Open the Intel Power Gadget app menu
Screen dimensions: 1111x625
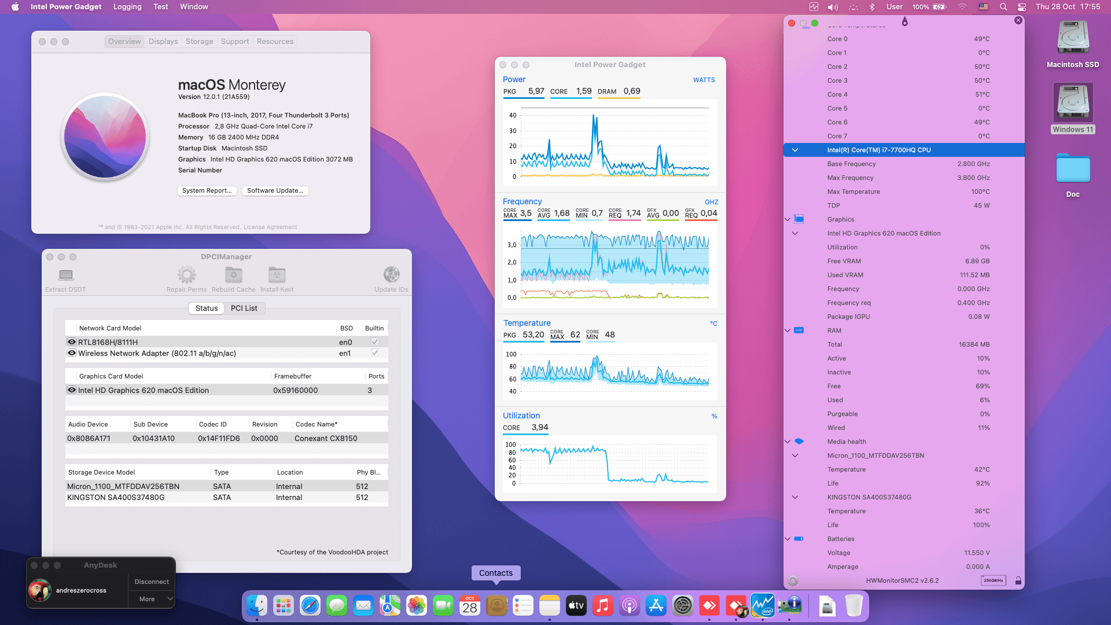tap(66, 7)
